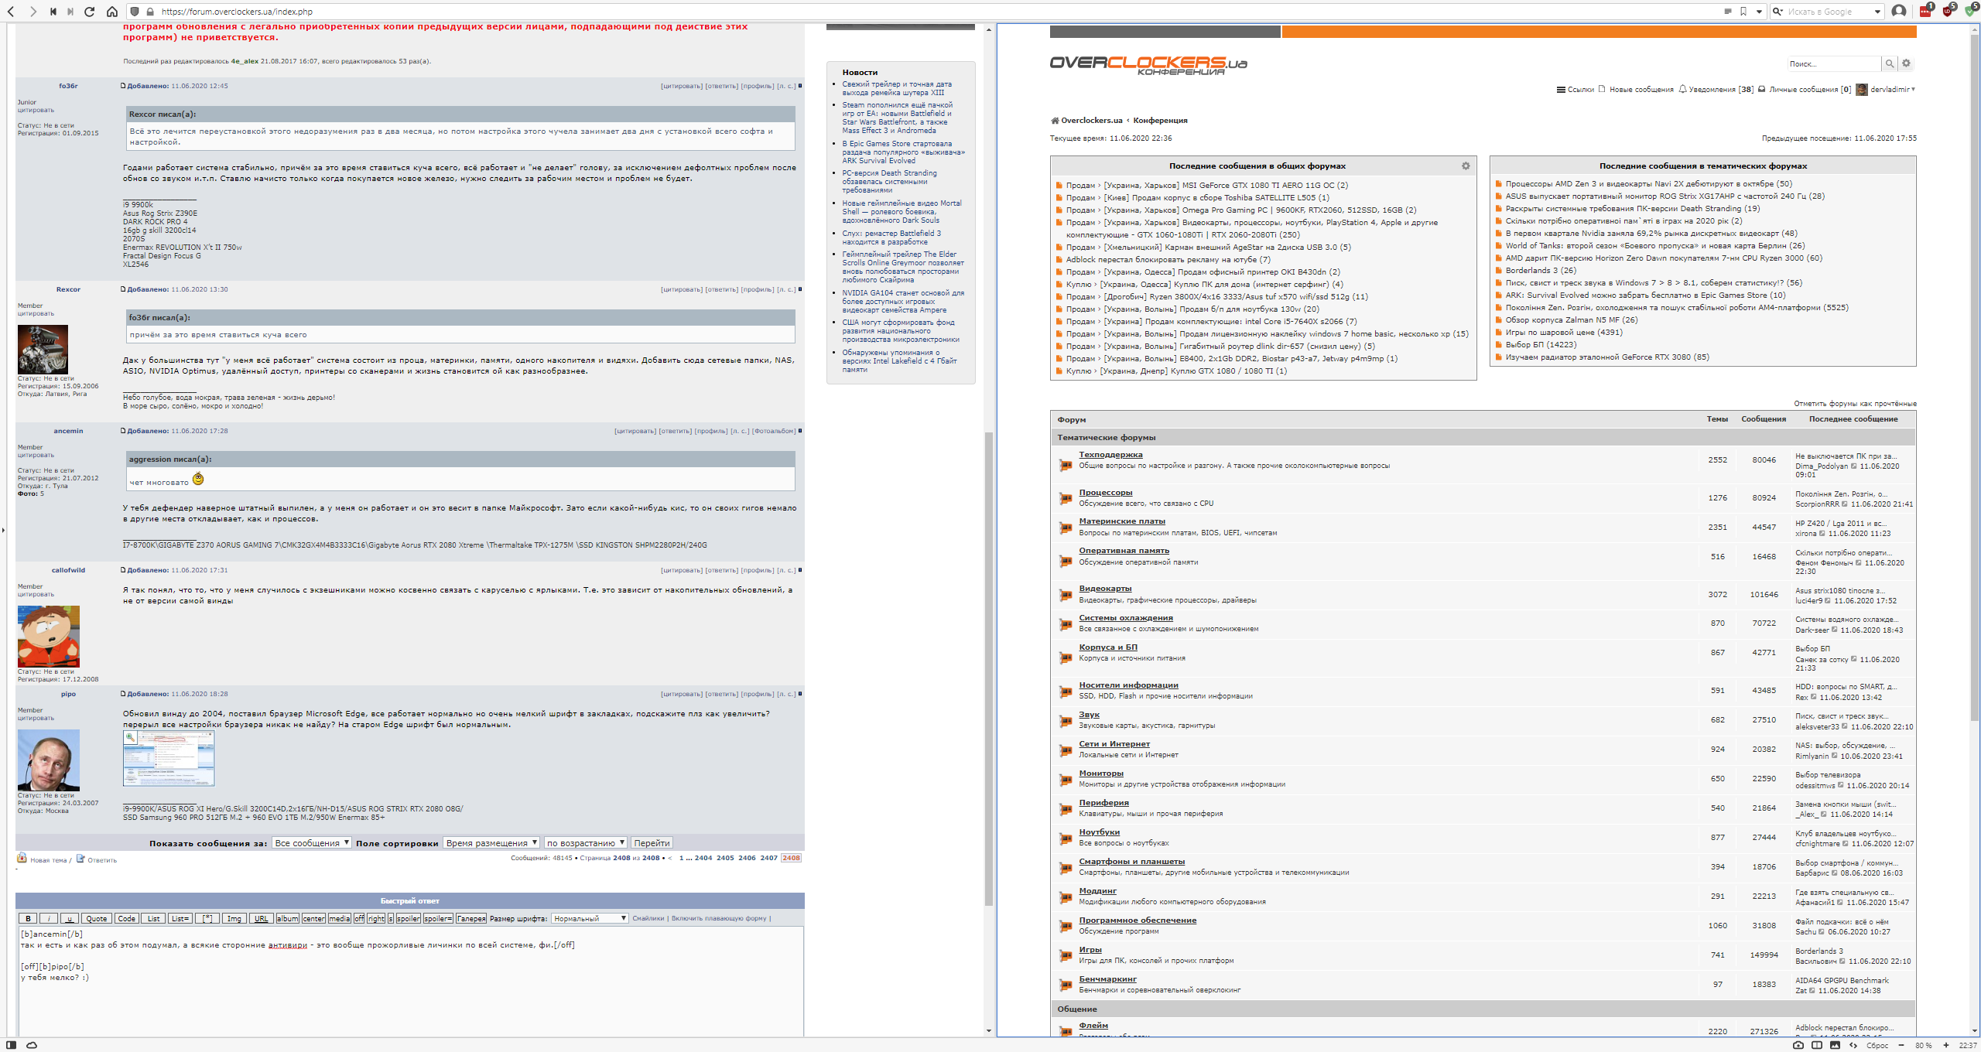
Task: Capture page with camera icon in status bar
Action: pyautogui.click(x=1798, y=1045)
